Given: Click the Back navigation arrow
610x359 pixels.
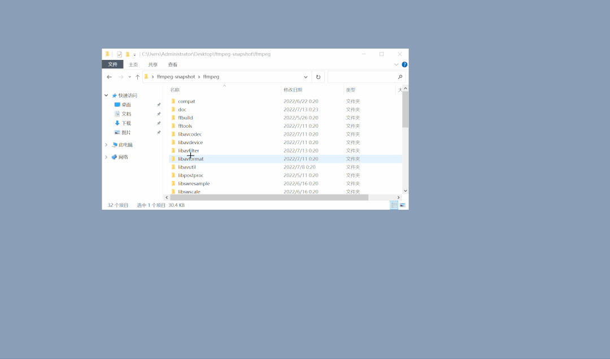Looking at the screenshot, I should (110, 77).
